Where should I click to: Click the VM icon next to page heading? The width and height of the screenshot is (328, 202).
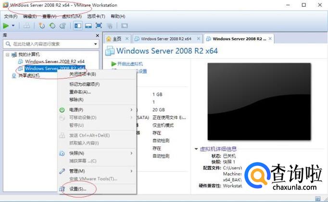pos(110,51)
